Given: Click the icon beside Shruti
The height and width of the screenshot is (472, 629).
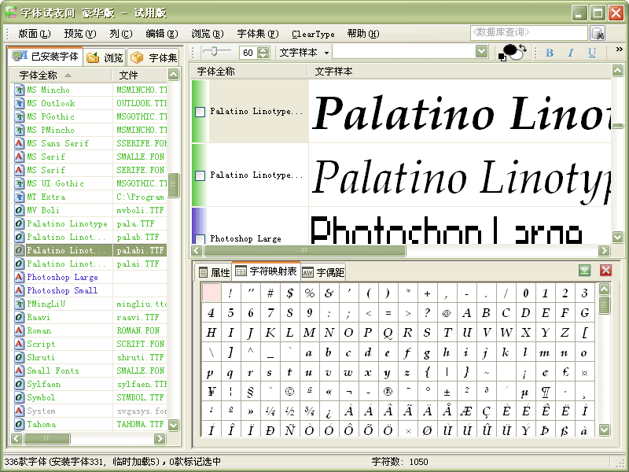Looking at the screenshot, I should [19, 357].
